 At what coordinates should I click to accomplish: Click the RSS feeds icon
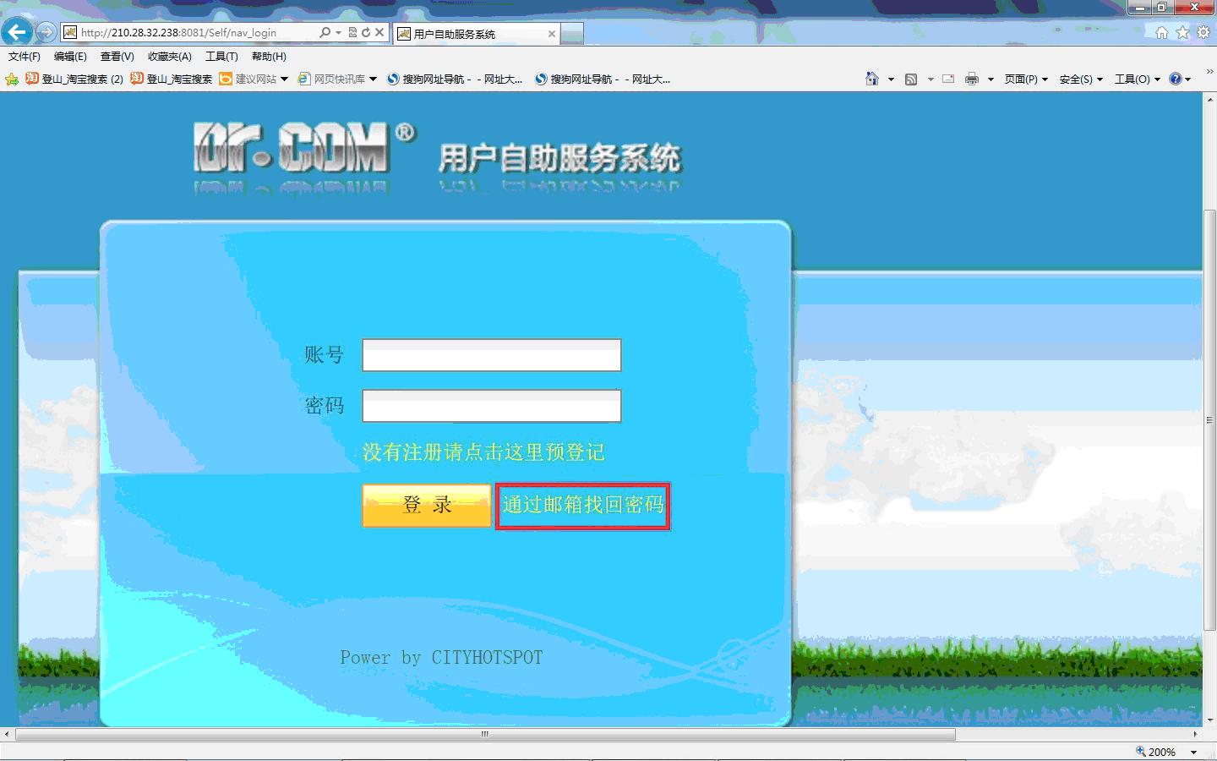click(x=911, y=79)
